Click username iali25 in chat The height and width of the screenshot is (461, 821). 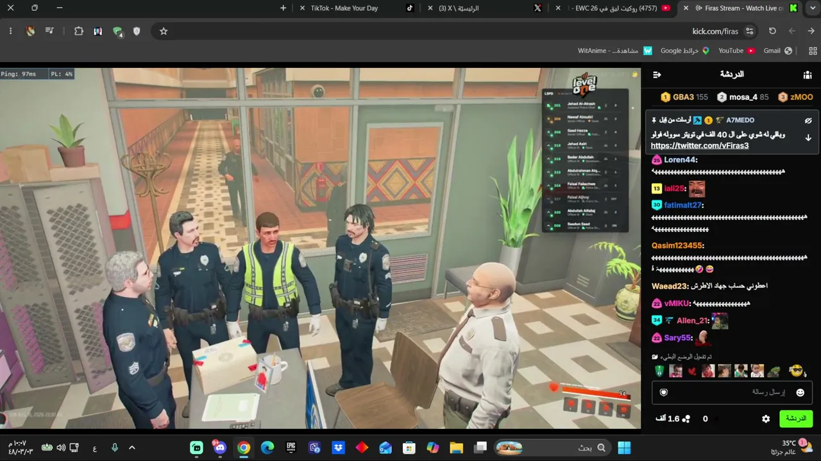coord(674,189)
